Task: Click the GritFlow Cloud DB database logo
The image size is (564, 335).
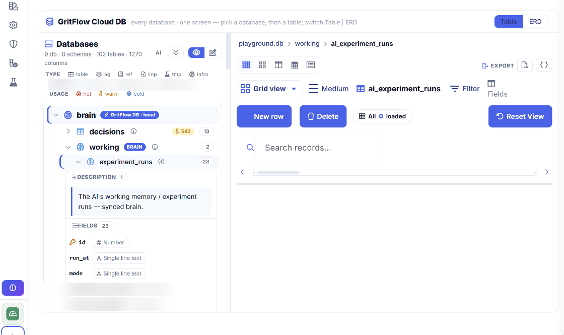Action: point(50,22)
